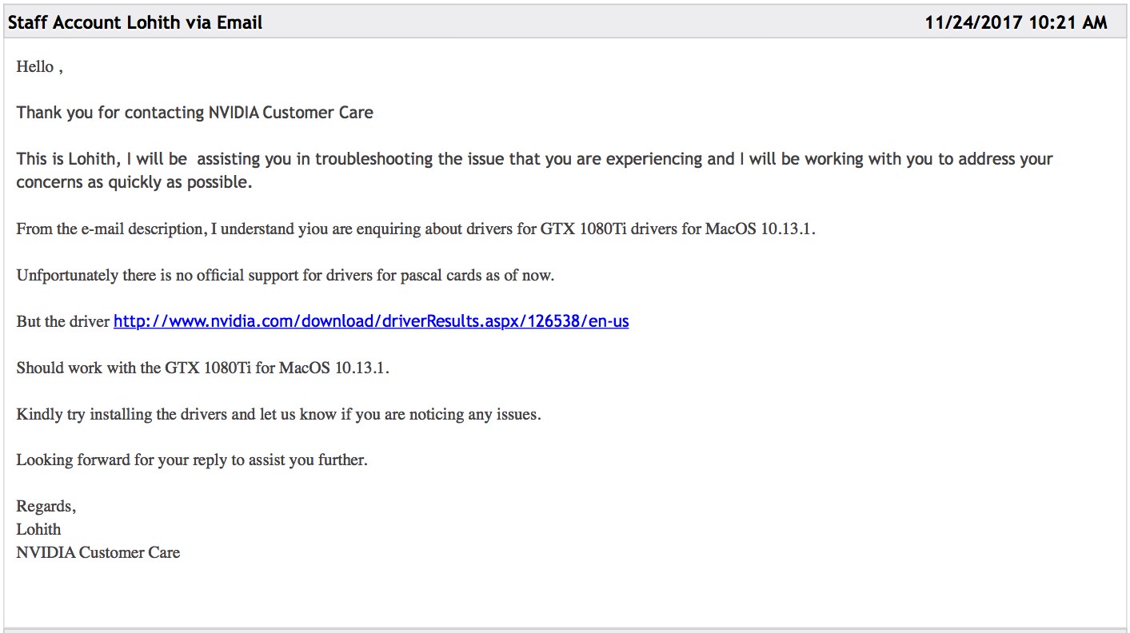Click the "Kindly try installing the drivers" sentence

pyautogui.click(x=278, y=415)
